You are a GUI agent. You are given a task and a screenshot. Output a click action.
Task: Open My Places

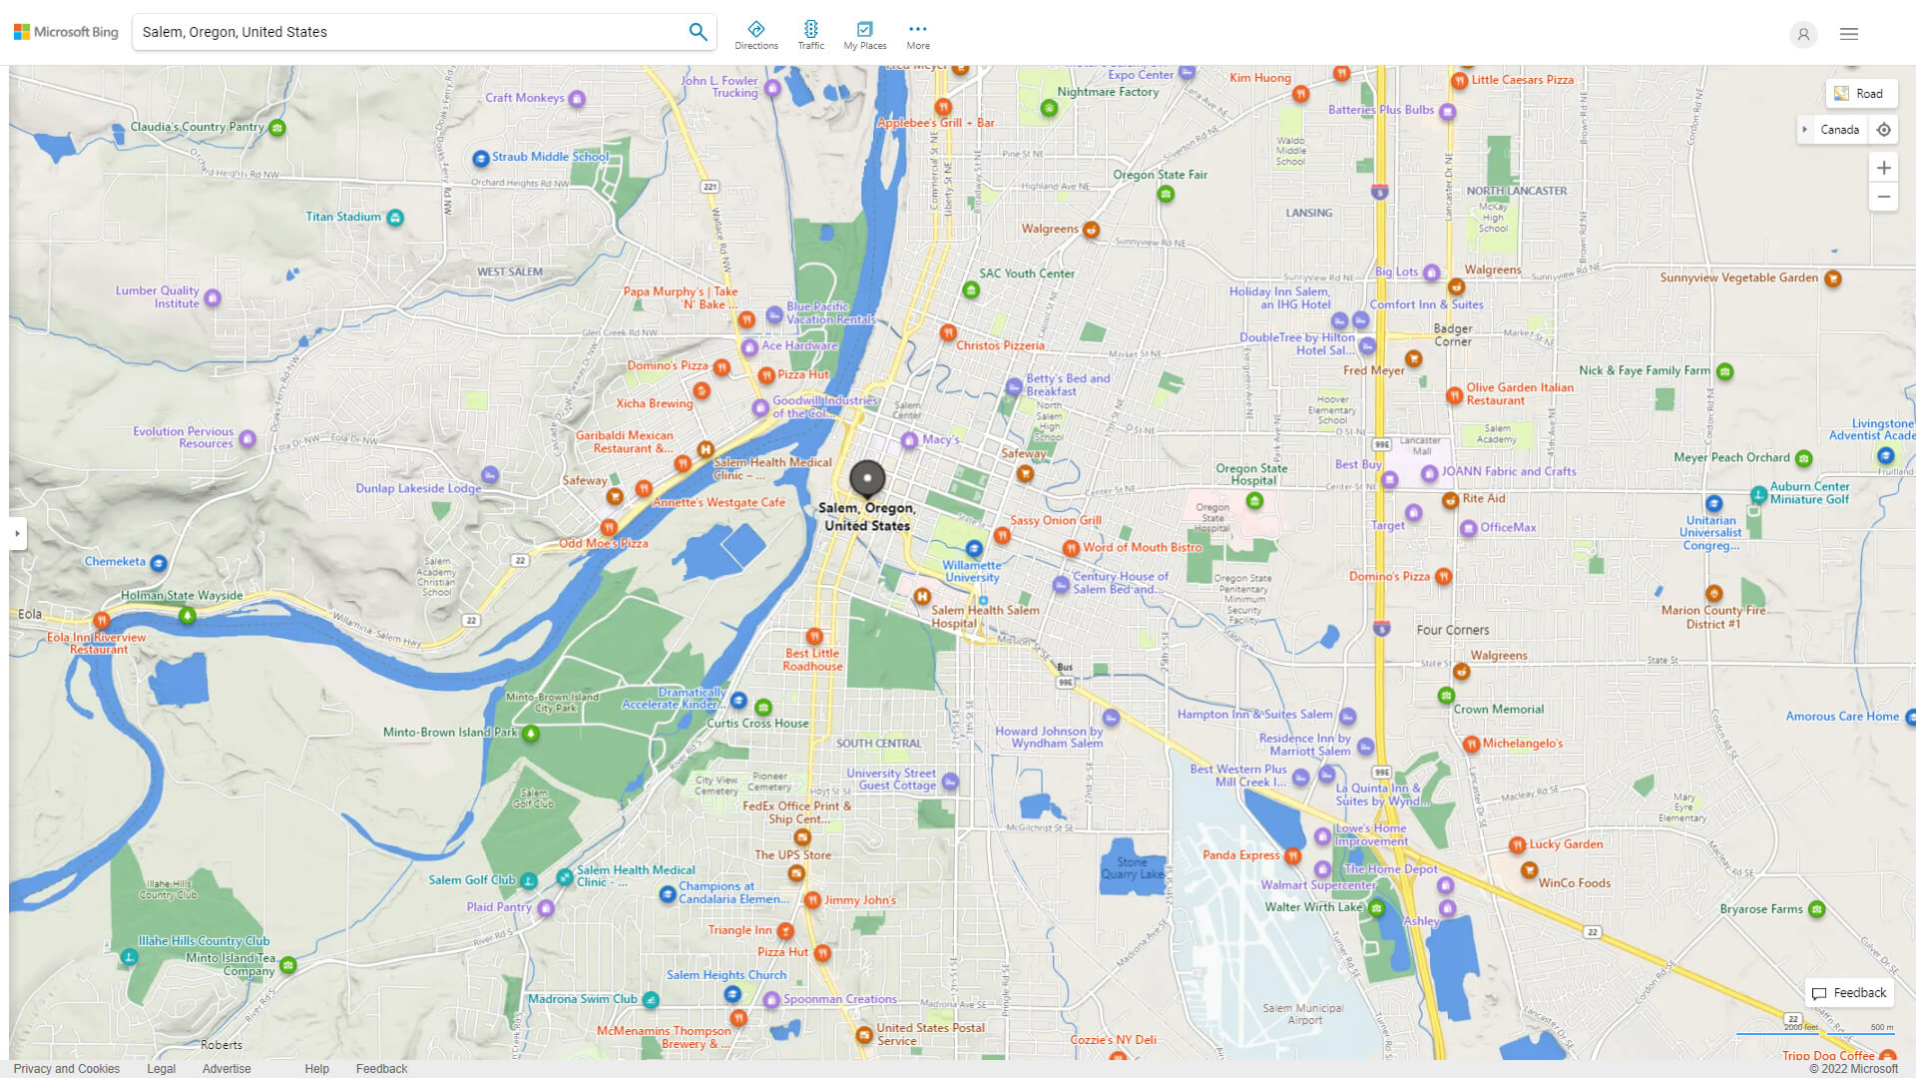pyautogui.click(x=864, y=33)
